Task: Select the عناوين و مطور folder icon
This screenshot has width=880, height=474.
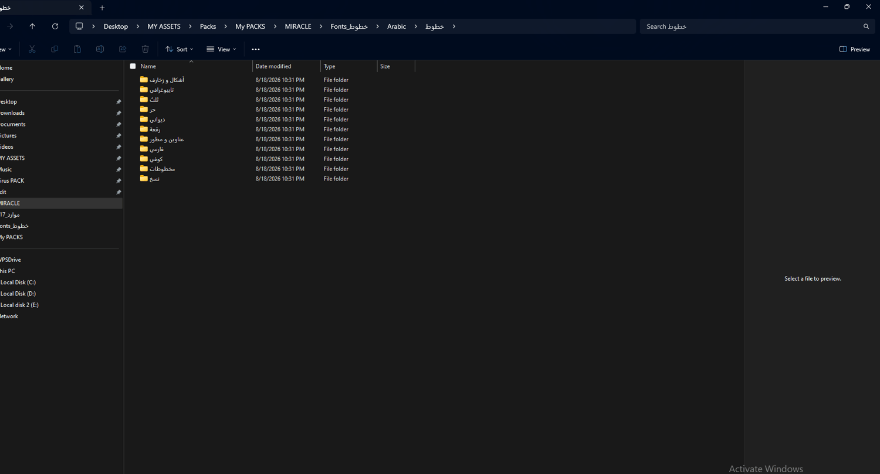Action: (144, 139)
